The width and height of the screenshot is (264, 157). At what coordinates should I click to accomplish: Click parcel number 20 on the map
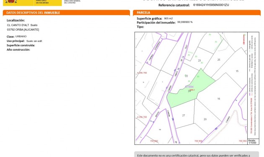[205, 119]
